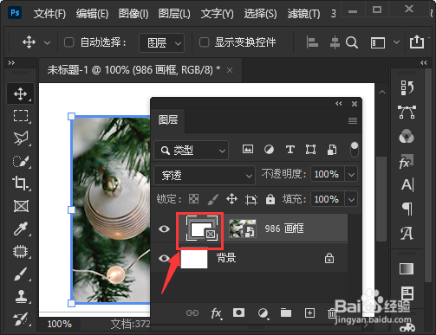Select the Move tool in toolbox

point(21,93)
